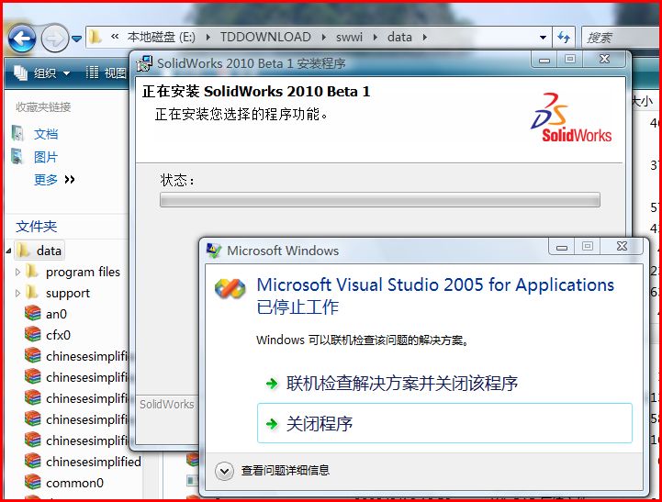
Task: Click the Explorer Forward navigation arrow
Action: point(55,39)
